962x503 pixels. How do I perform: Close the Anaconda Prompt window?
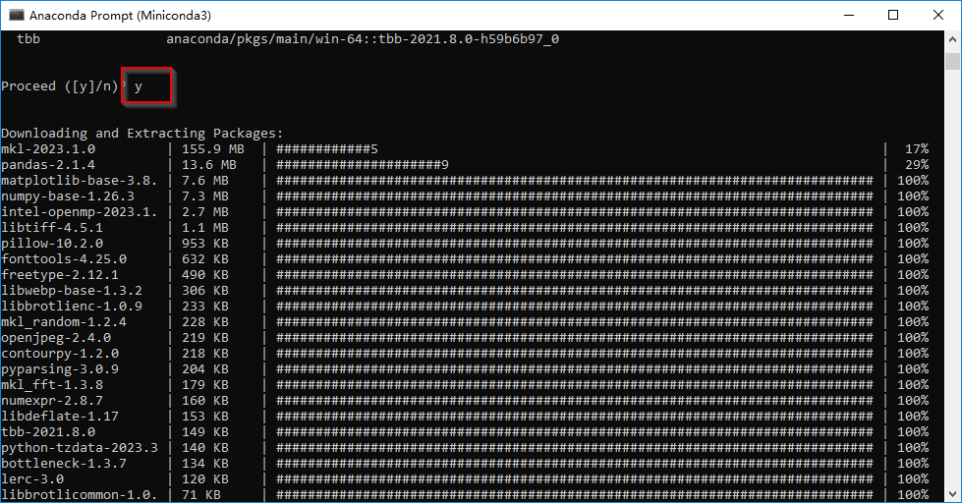tap(938, 16)
